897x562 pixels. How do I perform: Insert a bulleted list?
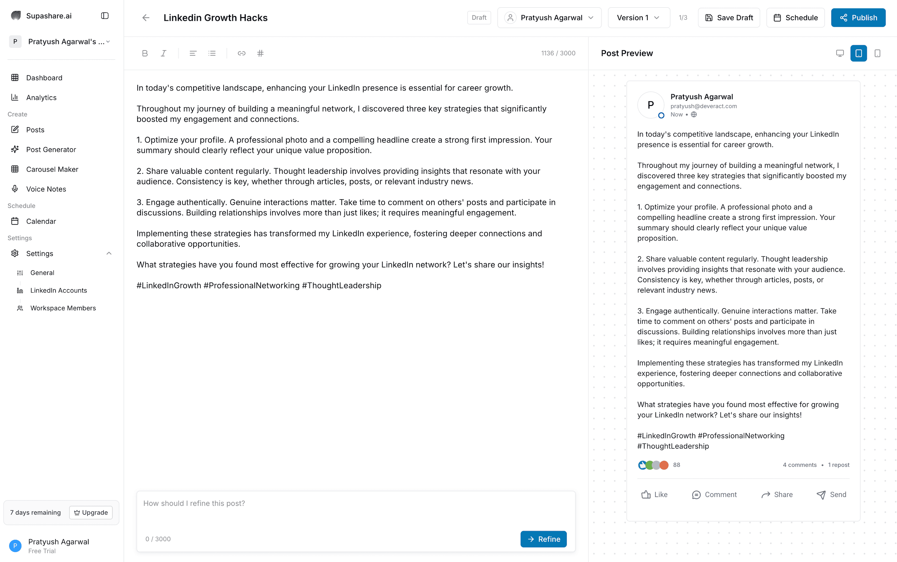tap(212, 53)
